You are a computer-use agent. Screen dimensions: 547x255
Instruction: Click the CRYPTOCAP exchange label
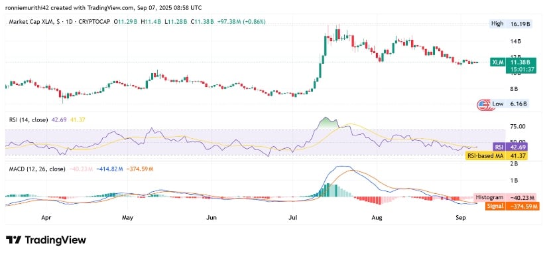(94, 22)
